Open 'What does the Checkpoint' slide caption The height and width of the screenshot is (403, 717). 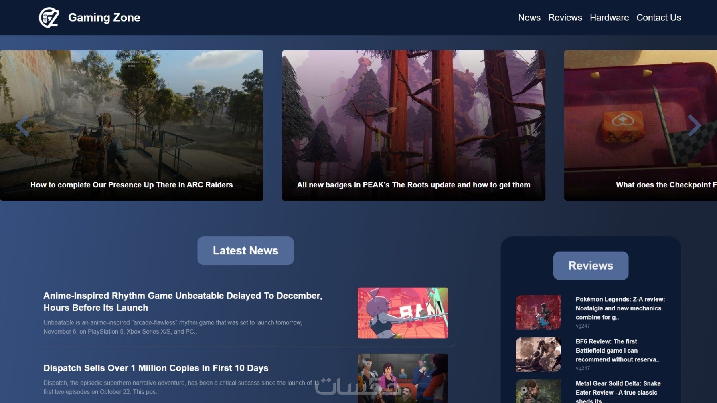click(x=666, y=185)
